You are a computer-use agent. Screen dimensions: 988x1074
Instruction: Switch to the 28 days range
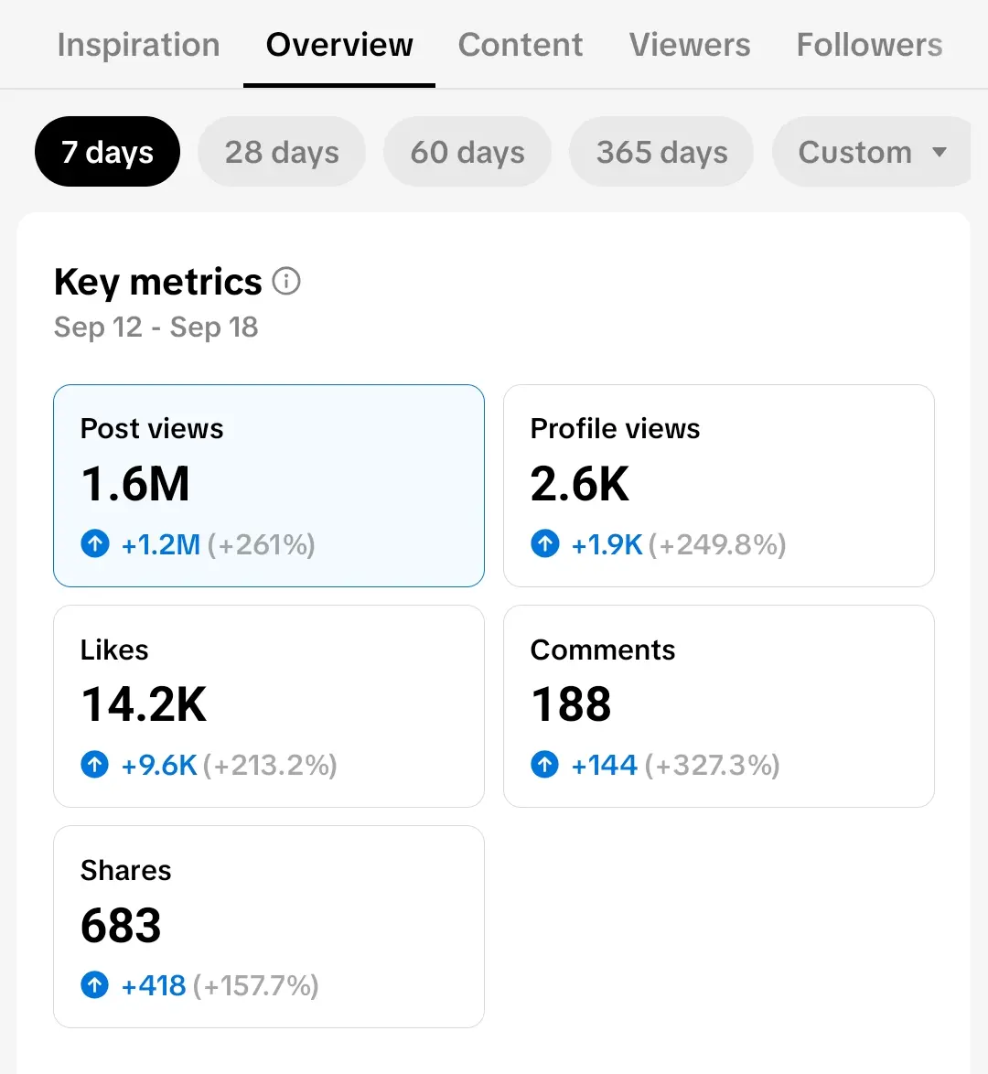coord(282,151)
